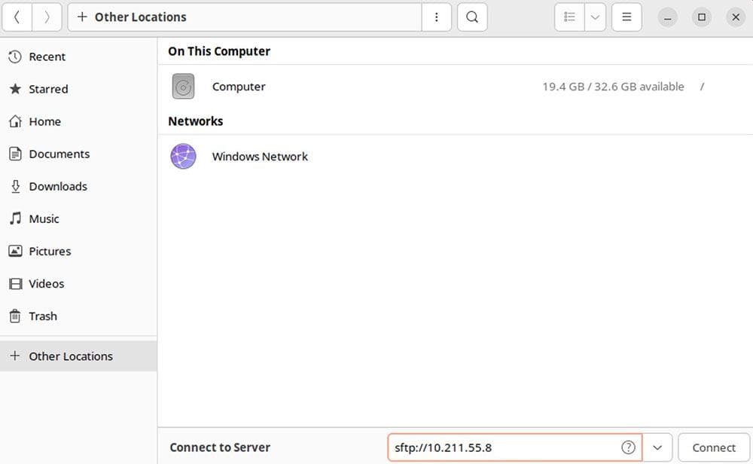Click the forward navigation arrow
The height and width of the screenshot is (464, 753).
click(47, 17)
